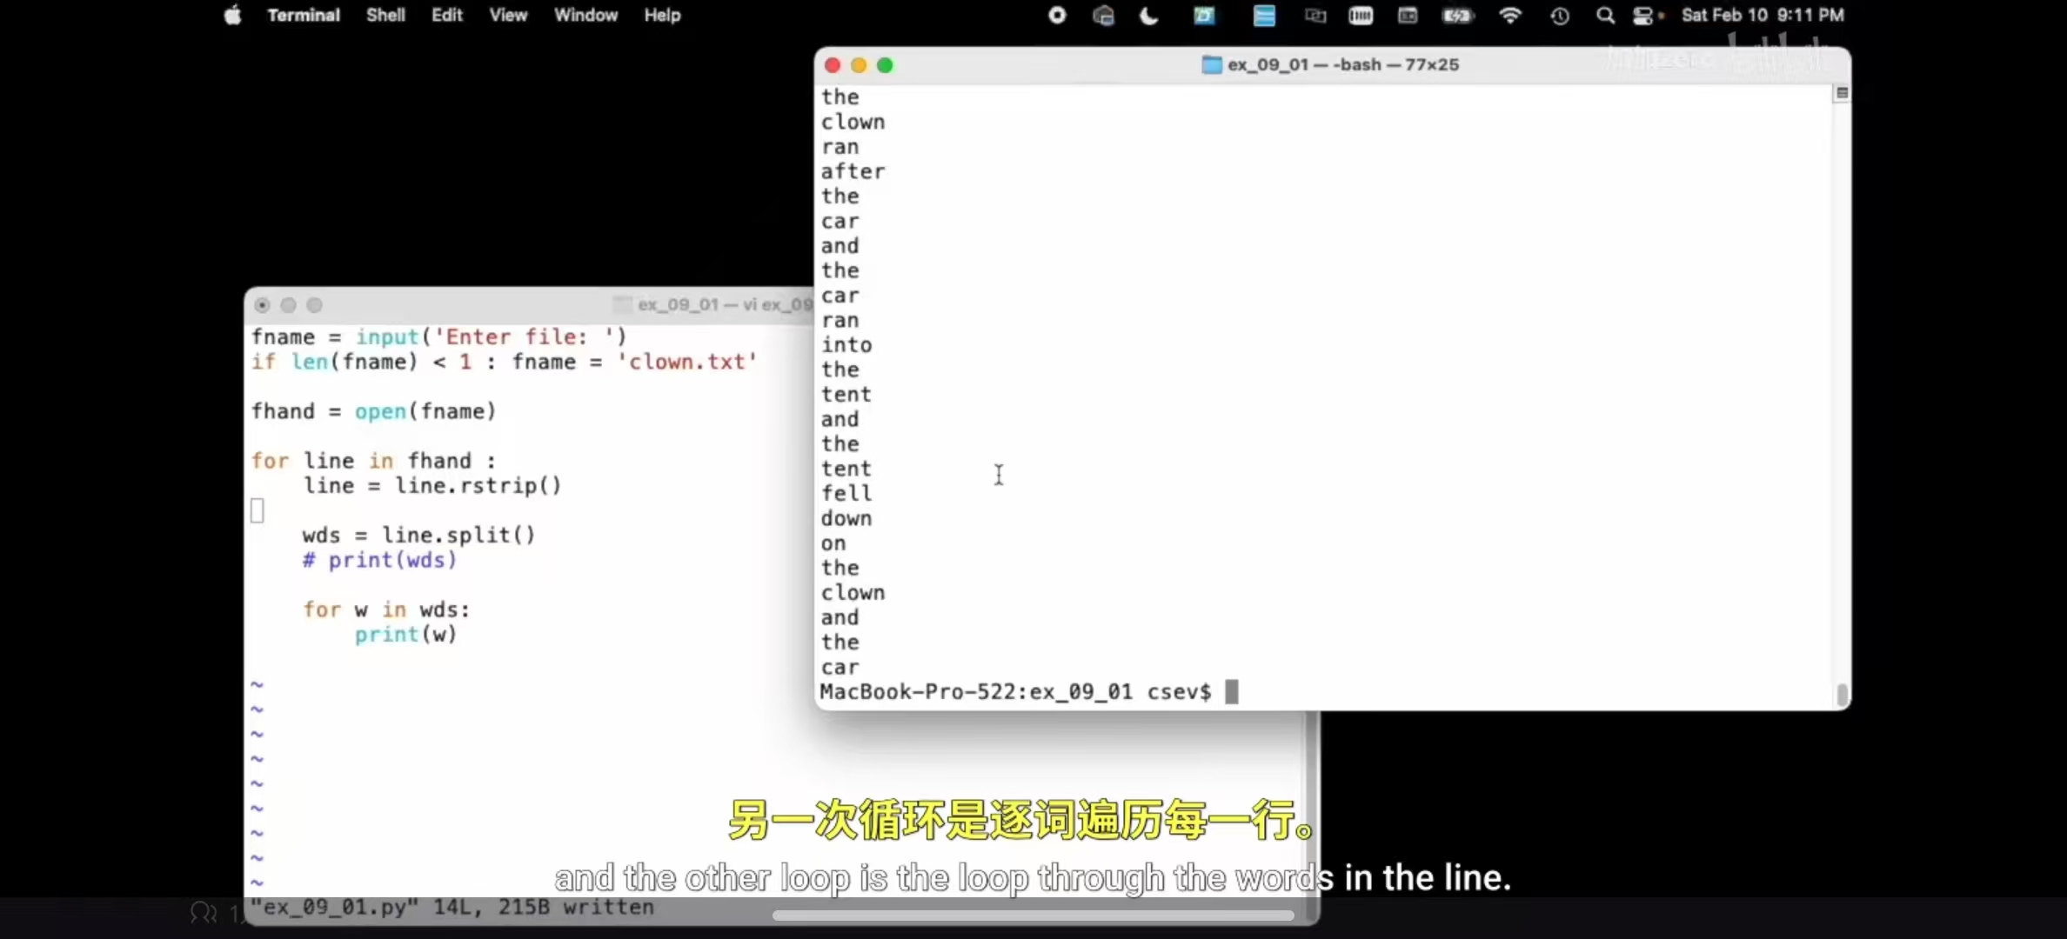Open the View menu
The width and height of the screenshot is (2067, 939).
pyautogui.click(x=508, y=16)
